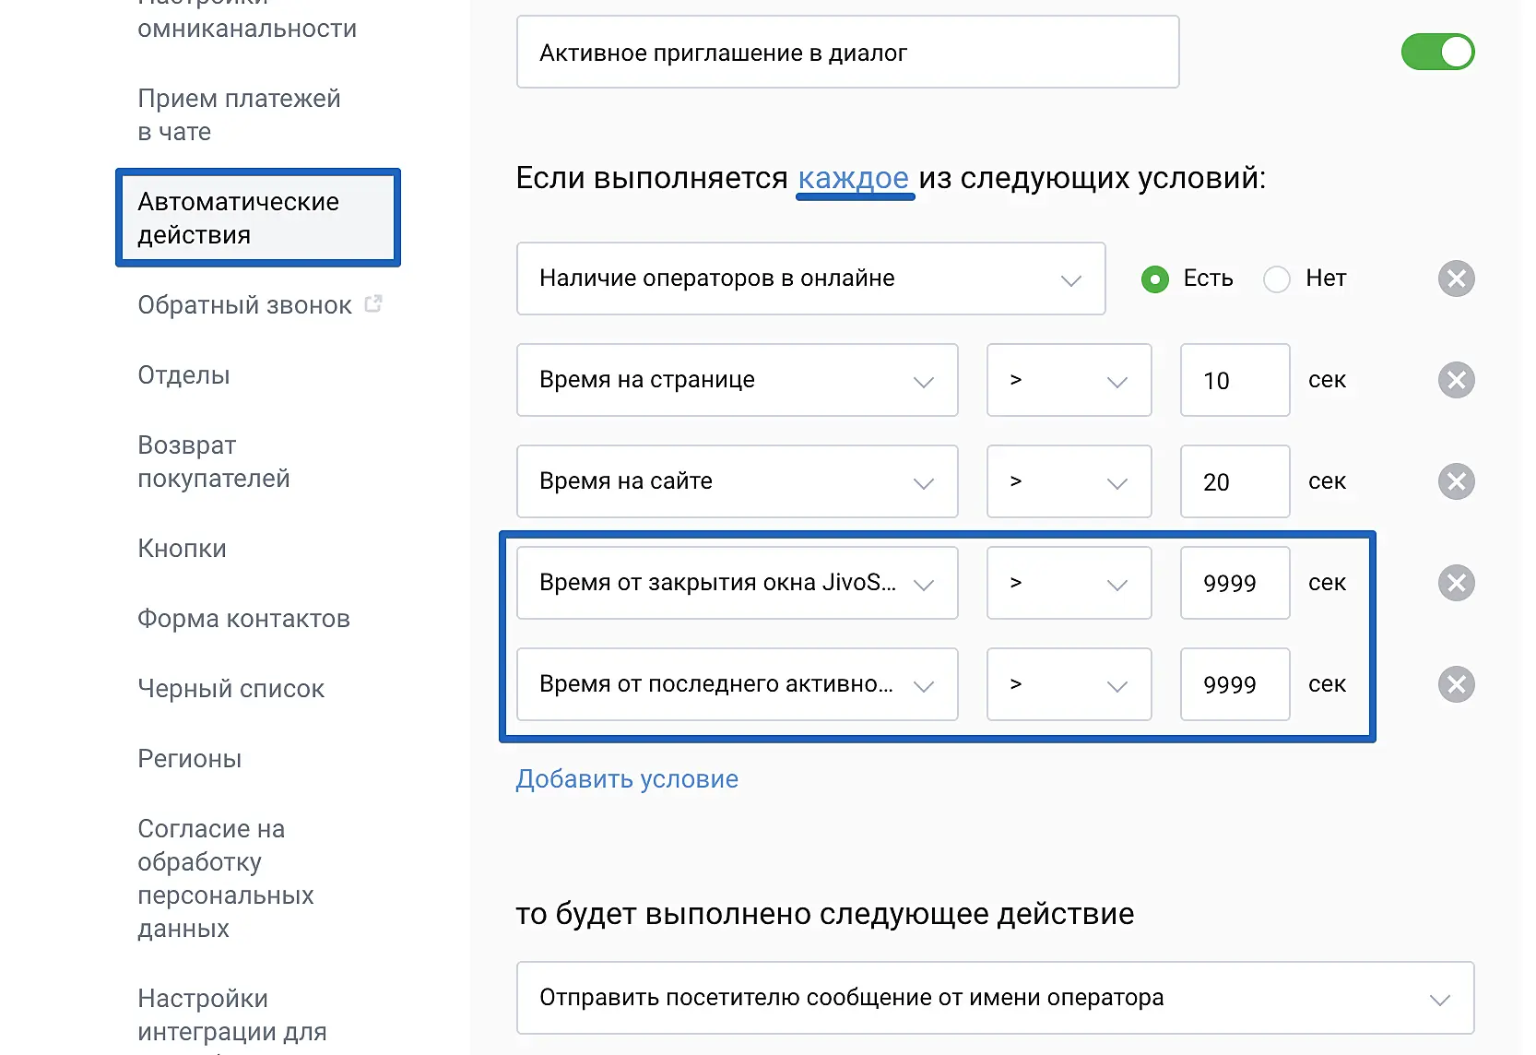Select the 'Нет' radio option
1536x1055 pixels.
pos(1277,279)
